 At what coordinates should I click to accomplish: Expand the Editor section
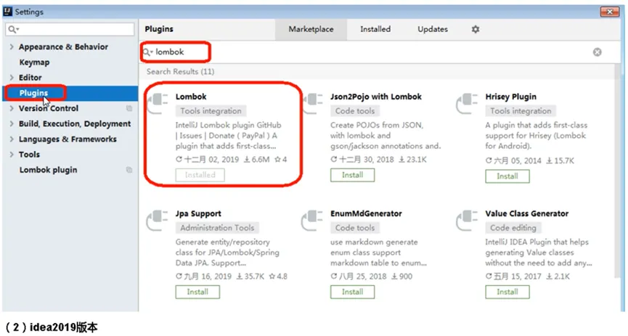coord(11,78)
